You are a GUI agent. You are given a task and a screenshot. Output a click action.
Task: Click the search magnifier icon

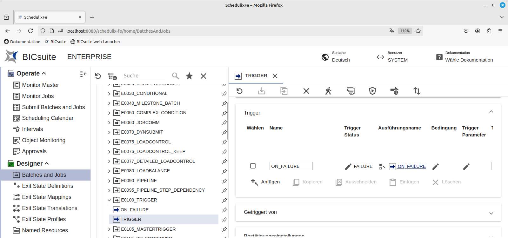pos(176,76)
